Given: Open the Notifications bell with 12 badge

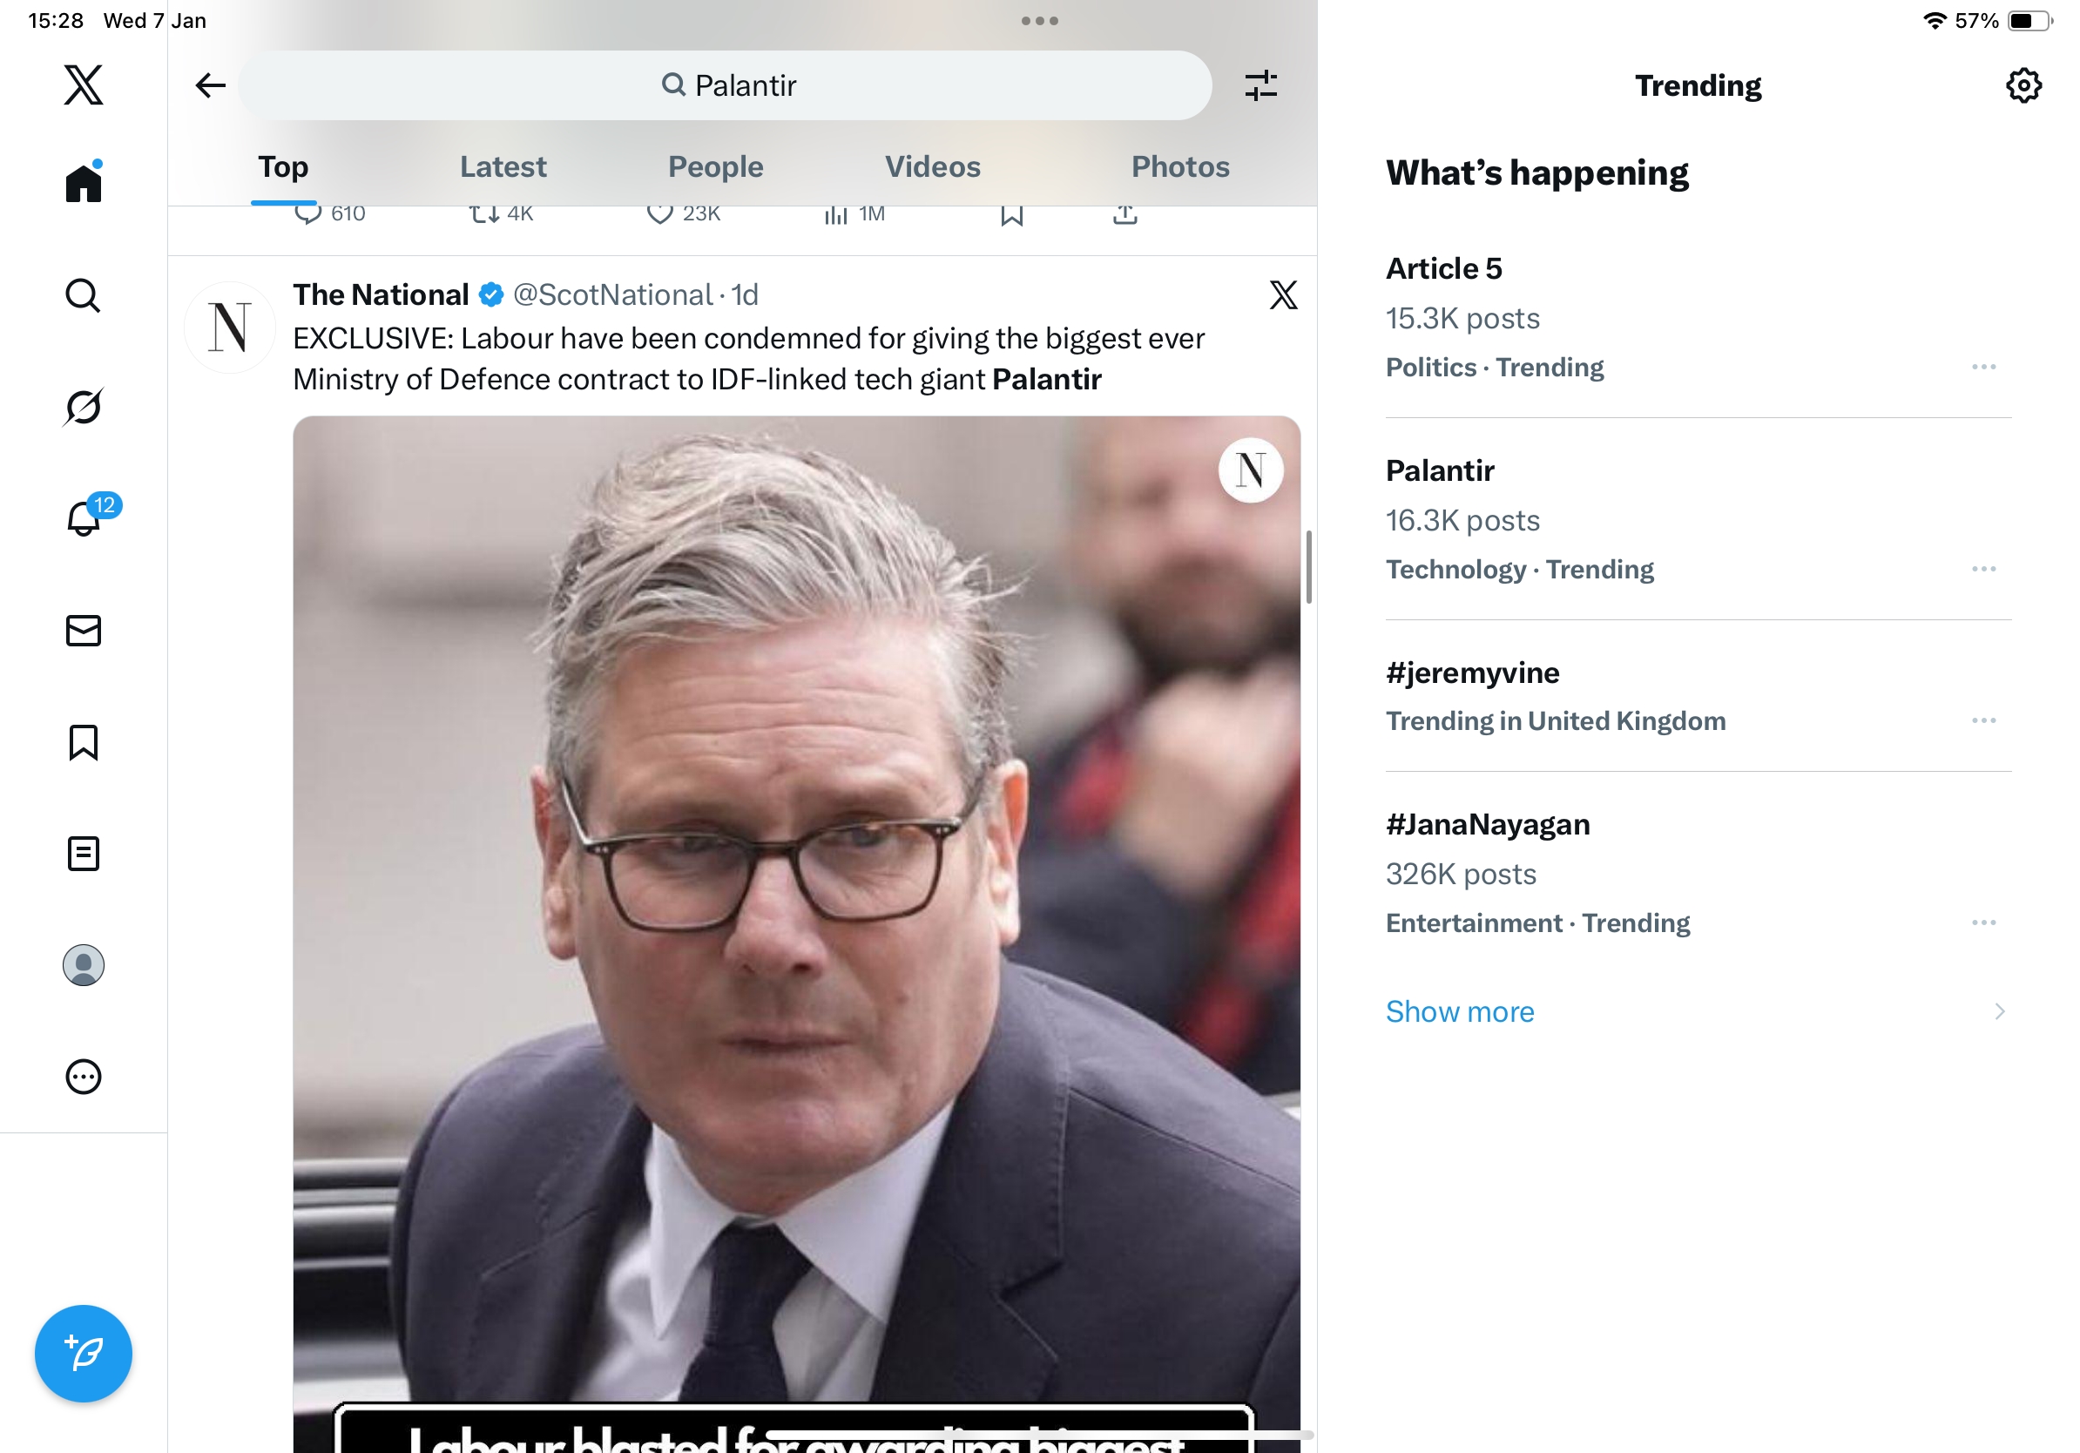Looking at the screenshot, I should click(x=84, y=519).
